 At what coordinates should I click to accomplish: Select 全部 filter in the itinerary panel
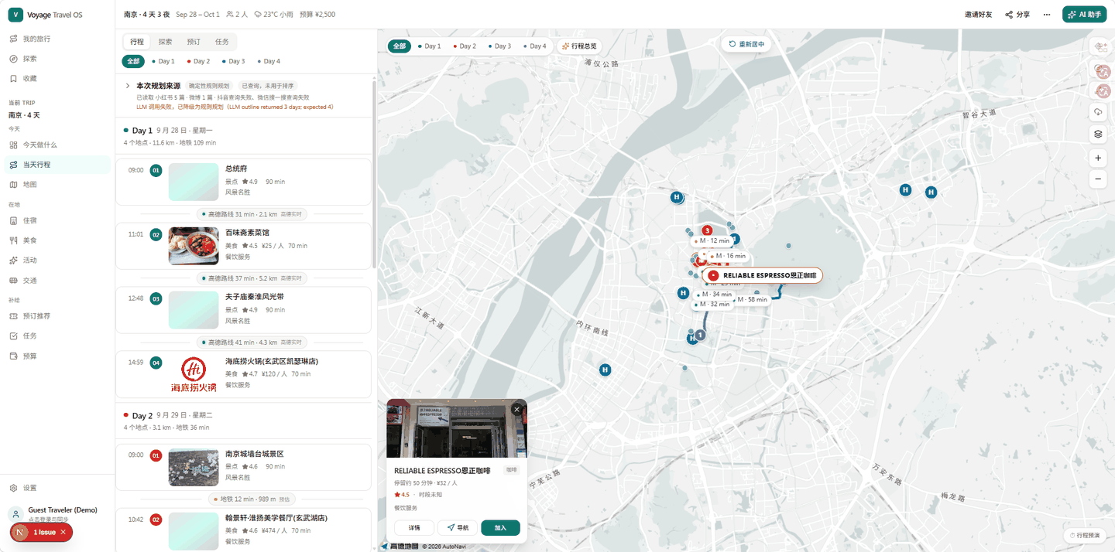[133, 61]
